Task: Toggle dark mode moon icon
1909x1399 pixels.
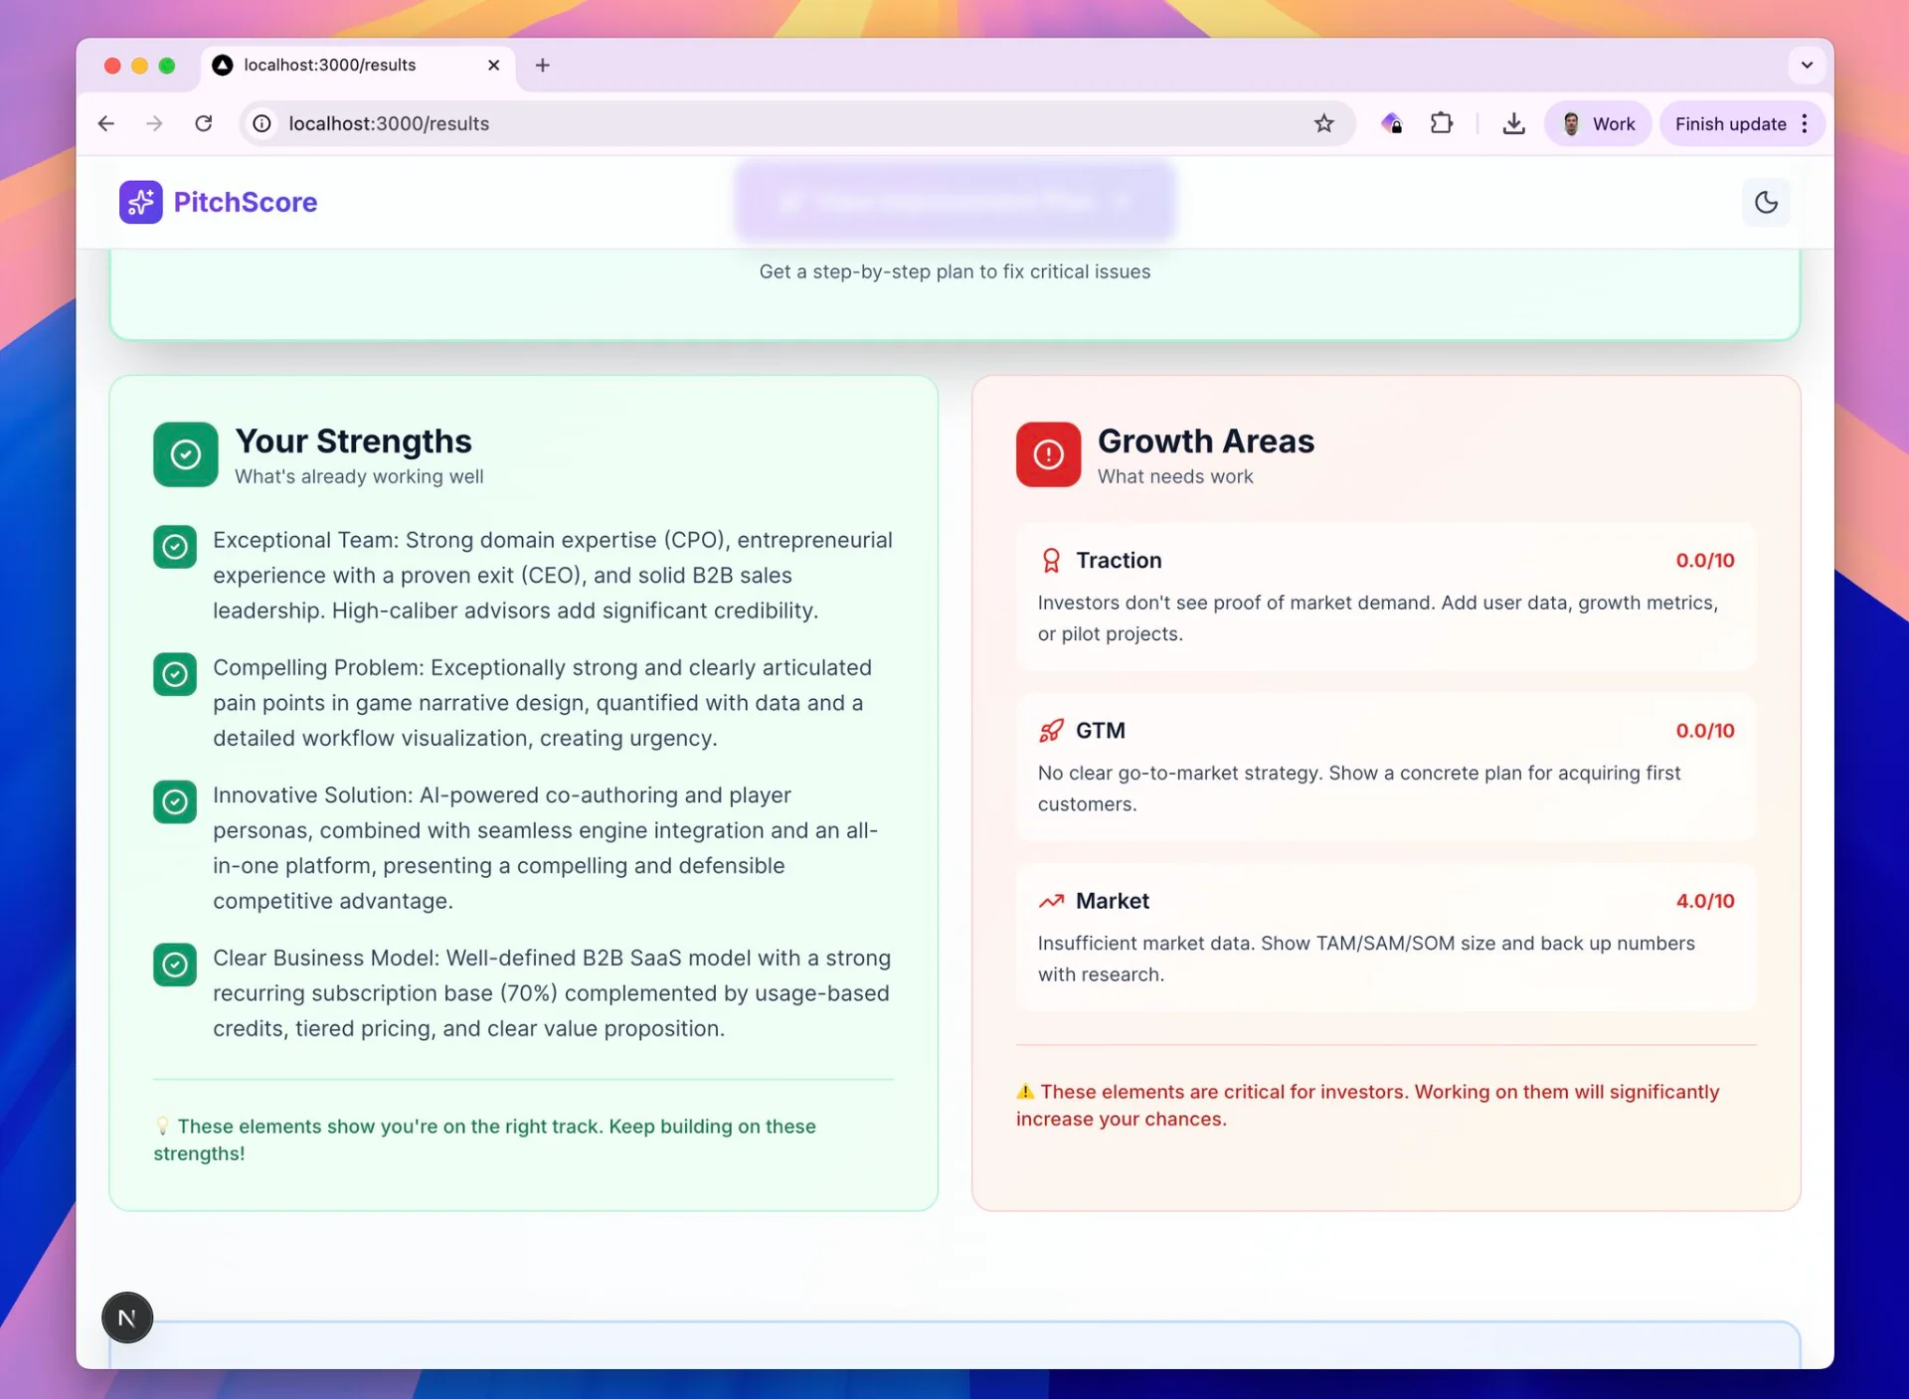Action: click(x=1766, y=202)
